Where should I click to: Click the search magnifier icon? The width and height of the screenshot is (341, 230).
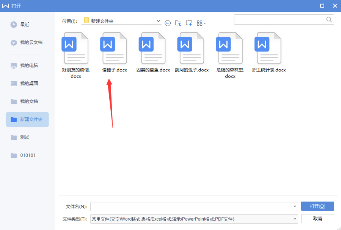tap(329, 20)
